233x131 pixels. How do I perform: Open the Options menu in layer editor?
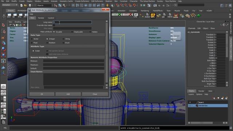point(199,95)
